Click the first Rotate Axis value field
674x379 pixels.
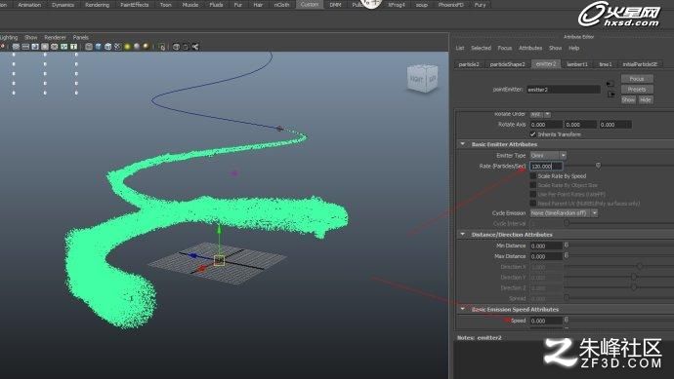(546, 125)
